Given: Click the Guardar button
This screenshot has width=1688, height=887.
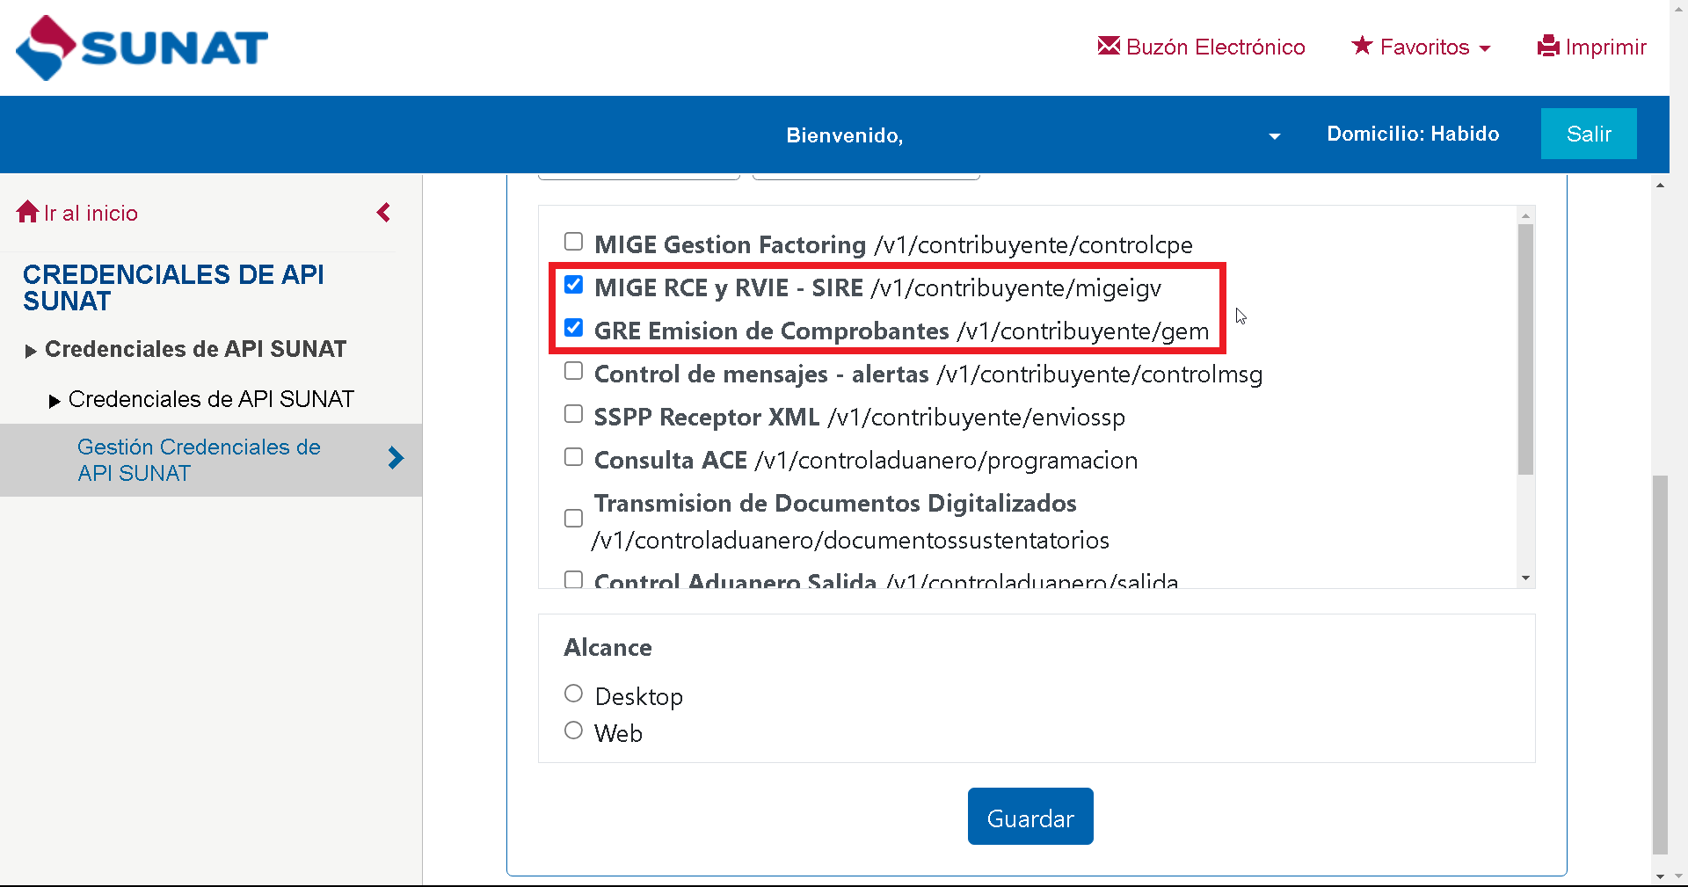Looking at the screenshot, I should (x=1030, y=817).
